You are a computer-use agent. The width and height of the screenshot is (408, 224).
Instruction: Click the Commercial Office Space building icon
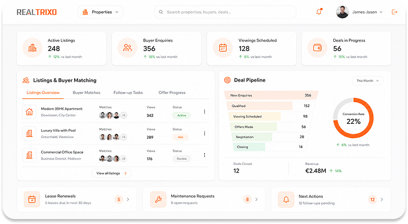pos(29,155)
